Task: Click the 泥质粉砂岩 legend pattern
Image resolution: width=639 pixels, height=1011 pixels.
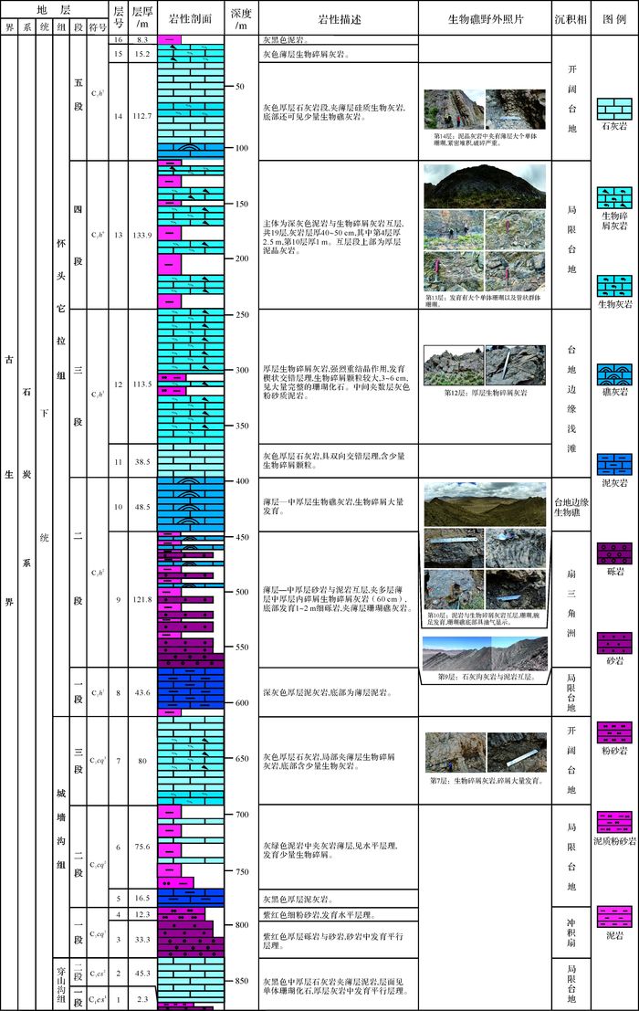Action: tap(613, 821)
